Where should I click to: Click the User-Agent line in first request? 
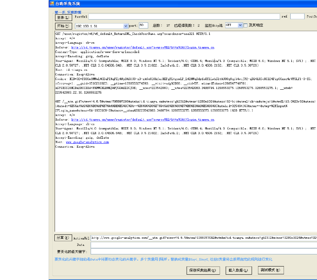click(x=177, y=61)
